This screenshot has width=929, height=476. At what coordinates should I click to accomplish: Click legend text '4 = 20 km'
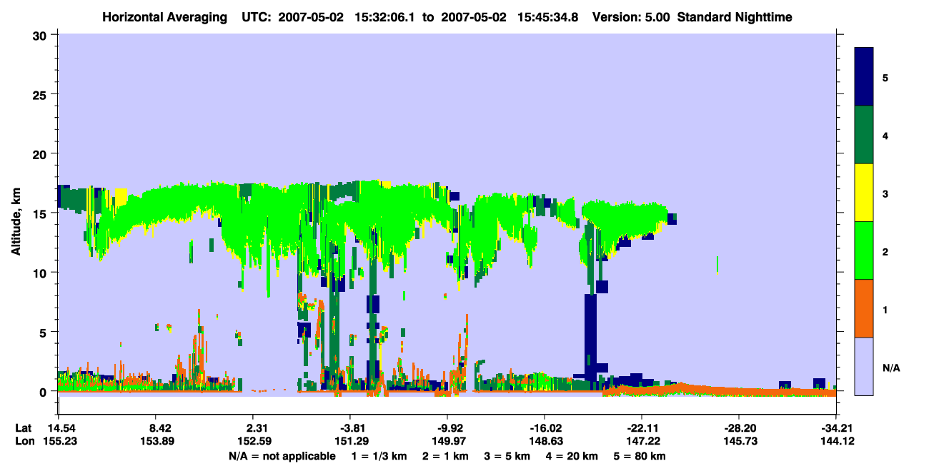[x=573, y=456]
